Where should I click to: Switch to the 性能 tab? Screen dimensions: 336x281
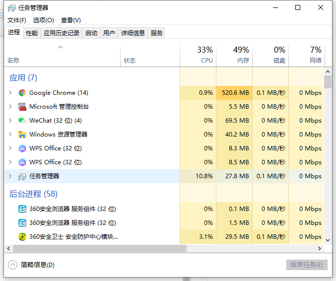tap(32, 33)
